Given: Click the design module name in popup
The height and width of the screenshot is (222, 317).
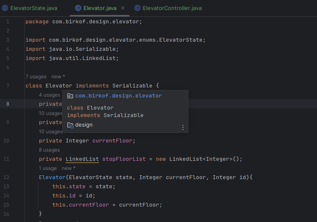Looking at the screenshot, I should tap(84, 125).
